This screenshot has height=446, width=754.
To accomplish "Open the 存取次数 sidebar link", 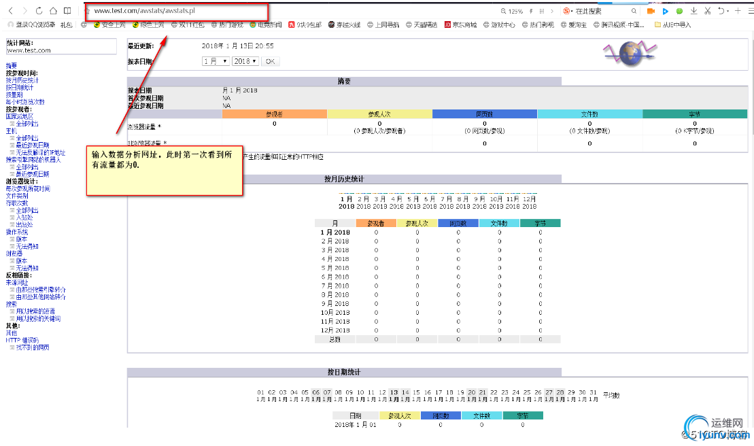I will (x=17, y=203).
